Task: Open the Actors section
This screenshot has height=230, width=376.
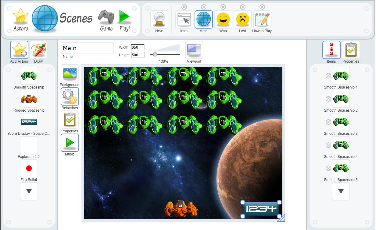Action: click(x=21, y=19)
